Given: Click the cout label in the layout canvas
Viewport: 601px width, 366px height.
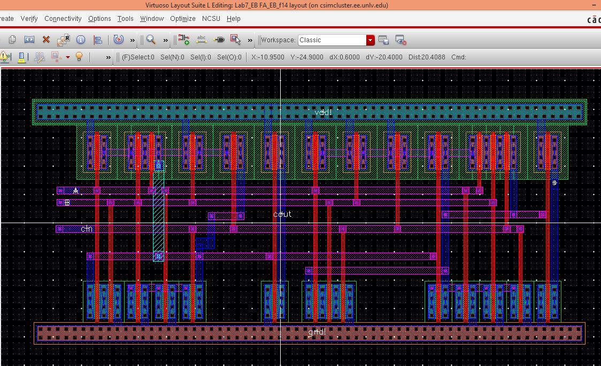Looking at the screenshot, I should tap(282, 214).
